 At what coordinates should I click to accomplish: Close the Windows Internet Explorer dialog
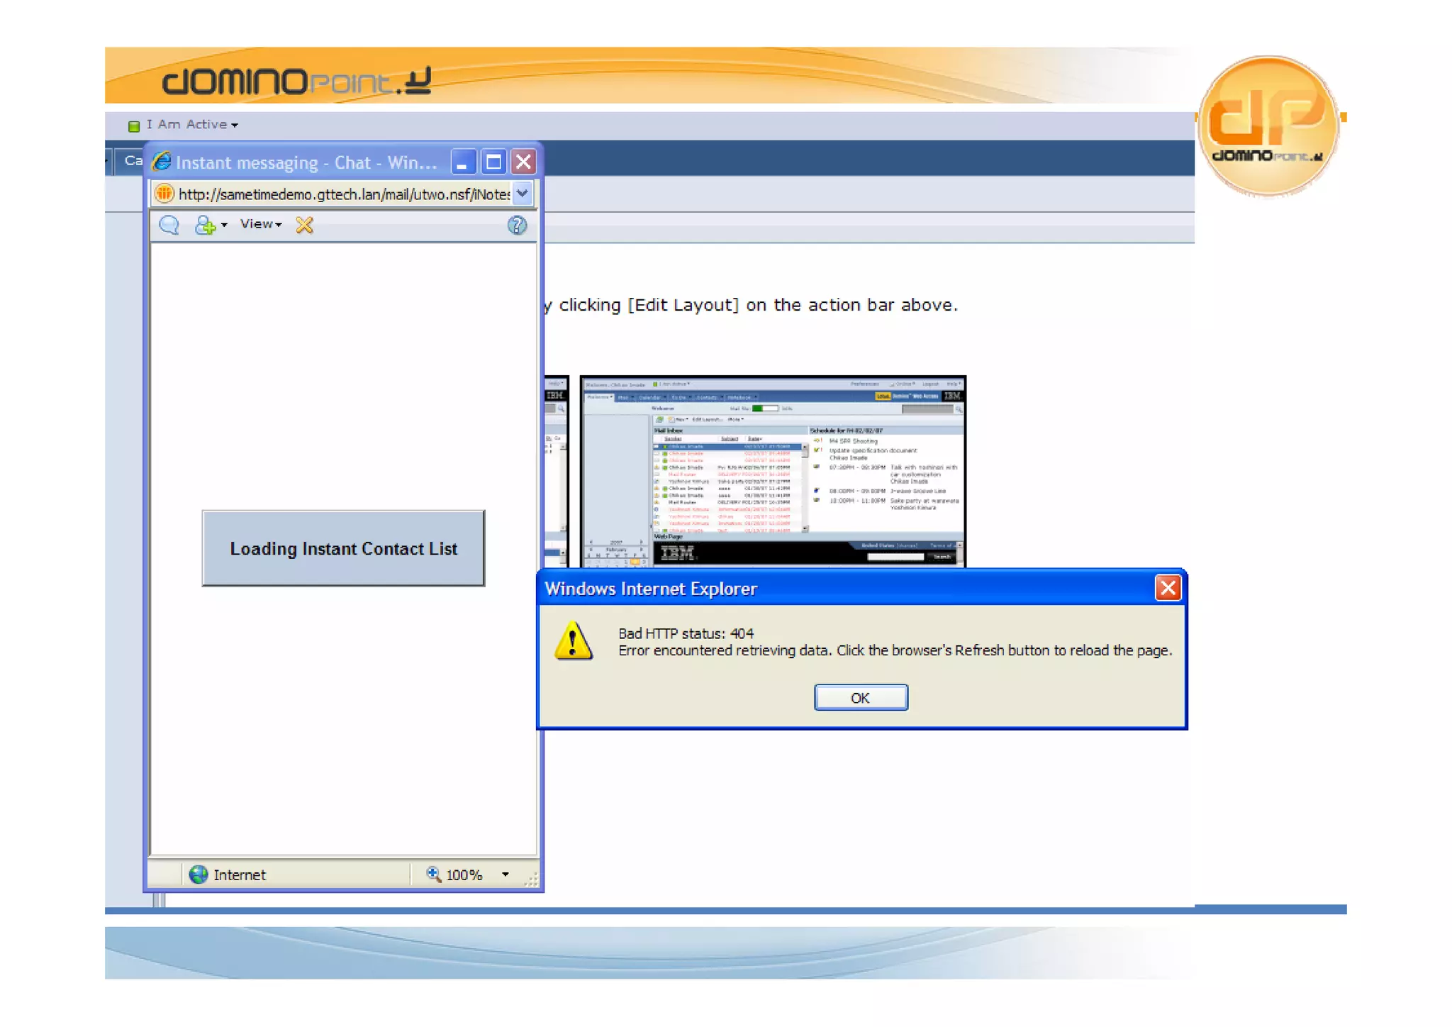point(1167,588)
